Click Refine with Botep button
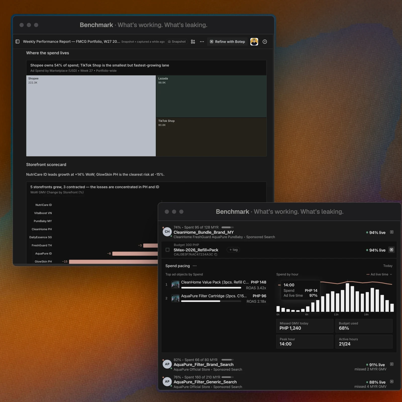Image resolution: width=402 pixels, height=402 pixels. tap(228, 42)
